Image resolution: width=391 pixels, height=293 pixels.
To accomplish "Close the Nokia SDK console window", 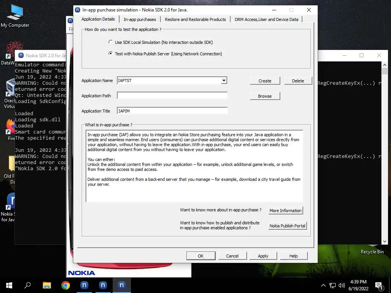I will [x=379, y=55].
